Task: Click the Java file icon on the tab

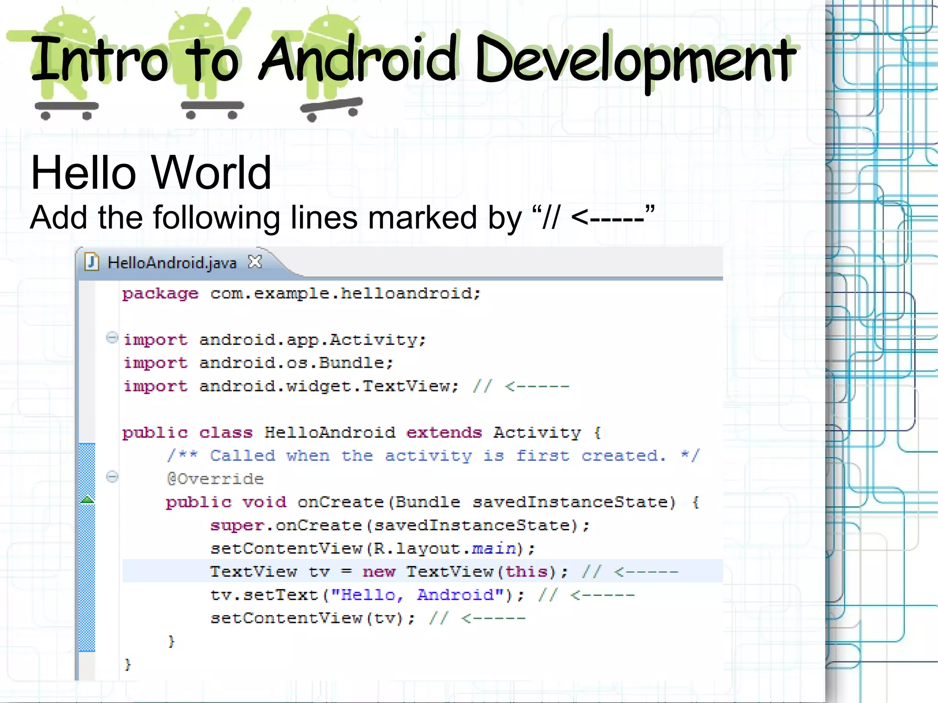Action: pyautogui.click(x=92, y=262)
